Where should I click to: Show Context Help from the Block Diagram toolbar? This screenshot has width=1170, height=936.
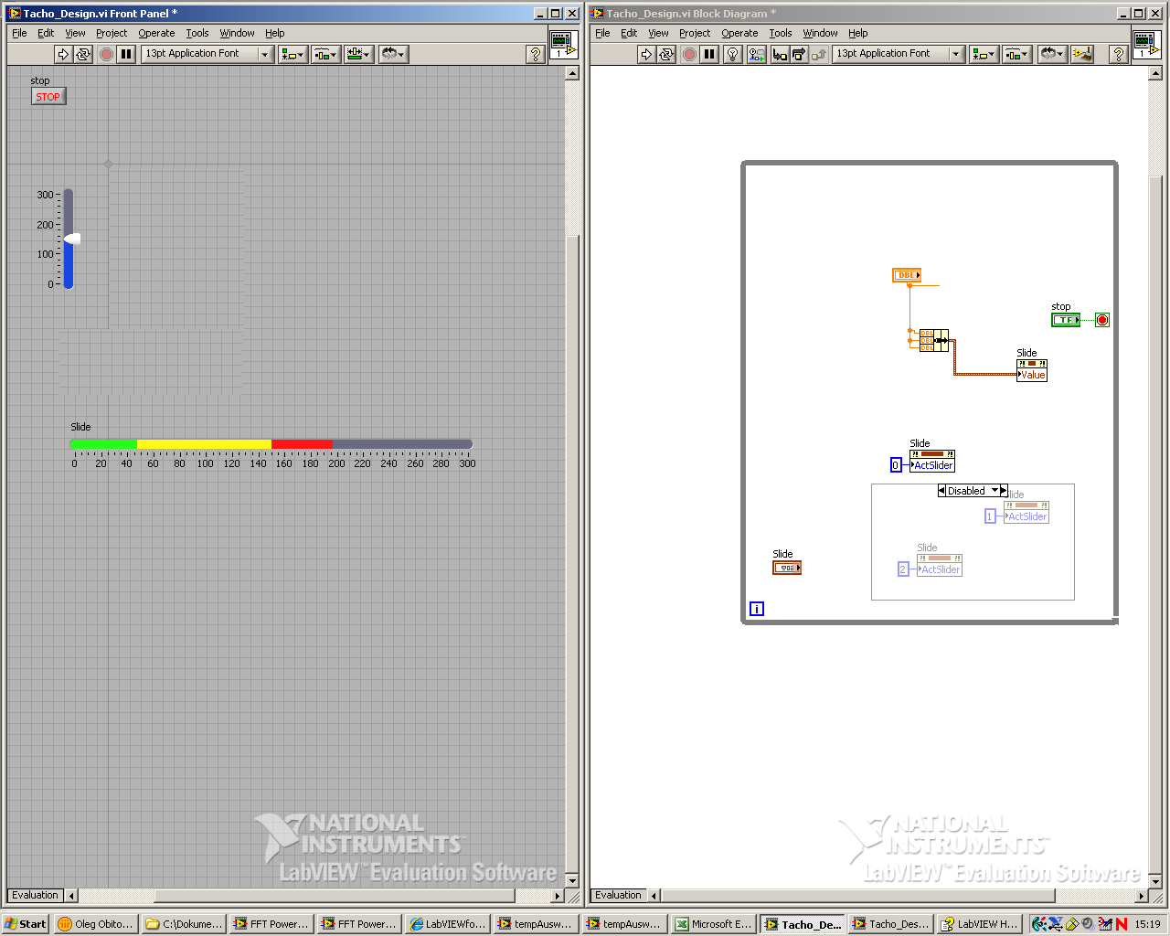1118,54
